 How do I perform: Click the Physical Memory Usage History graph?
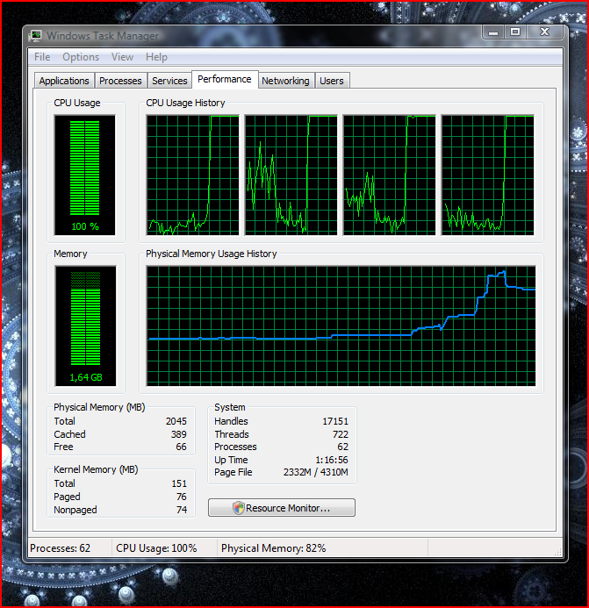click(341, 325)
